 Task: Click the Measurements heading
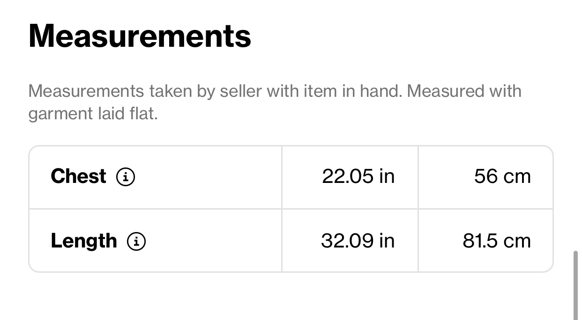(x=140, y=36)
